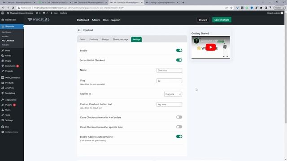Open Support in Woosuite top menu
The height and width of the screenshot is (161, 287).
116,20
